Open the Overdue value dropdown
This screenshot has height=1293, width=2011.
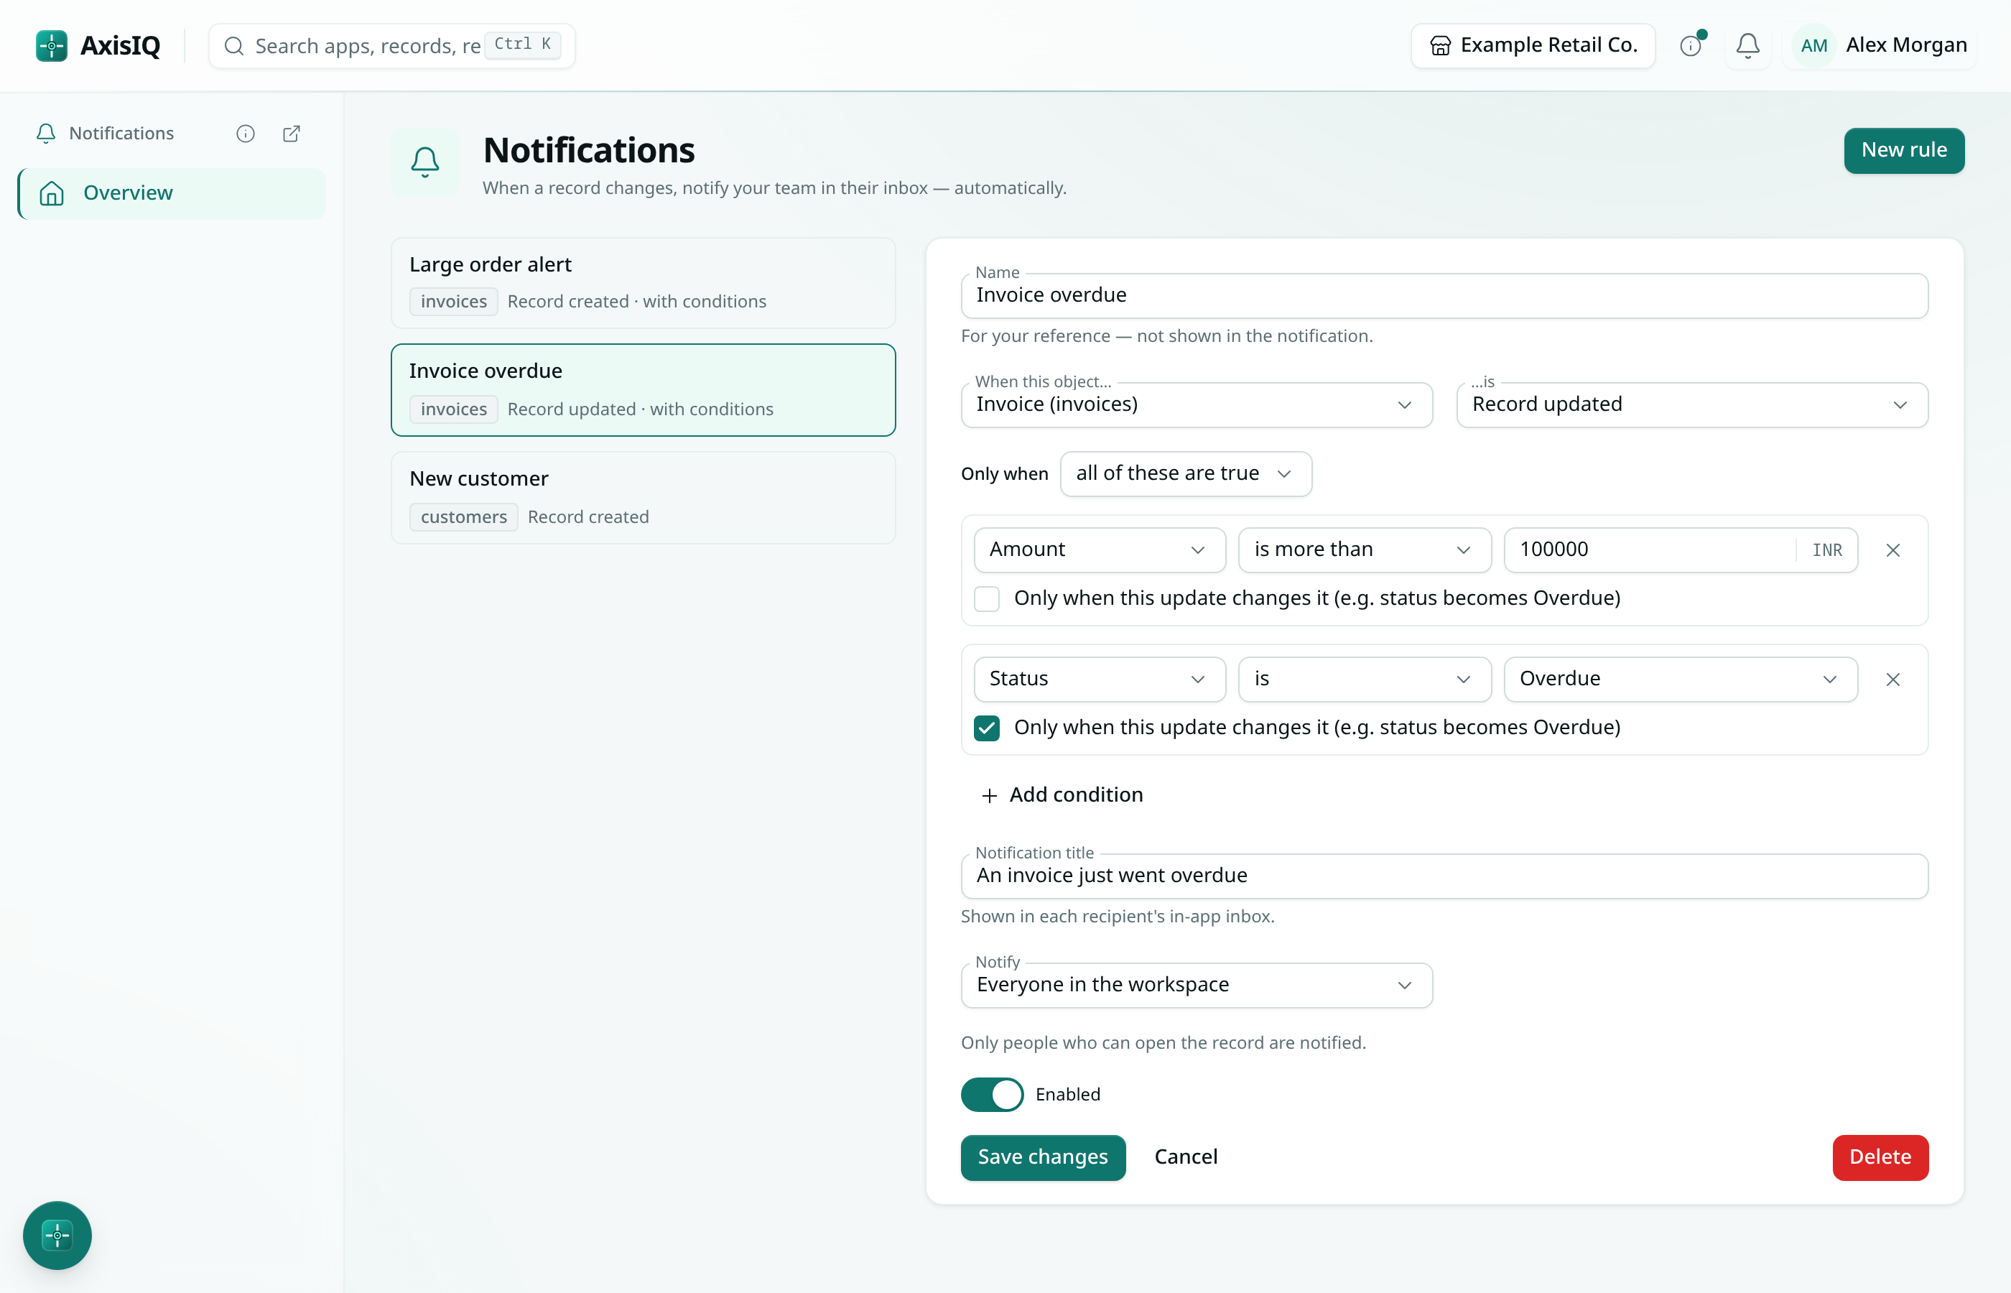(1681, 680)
